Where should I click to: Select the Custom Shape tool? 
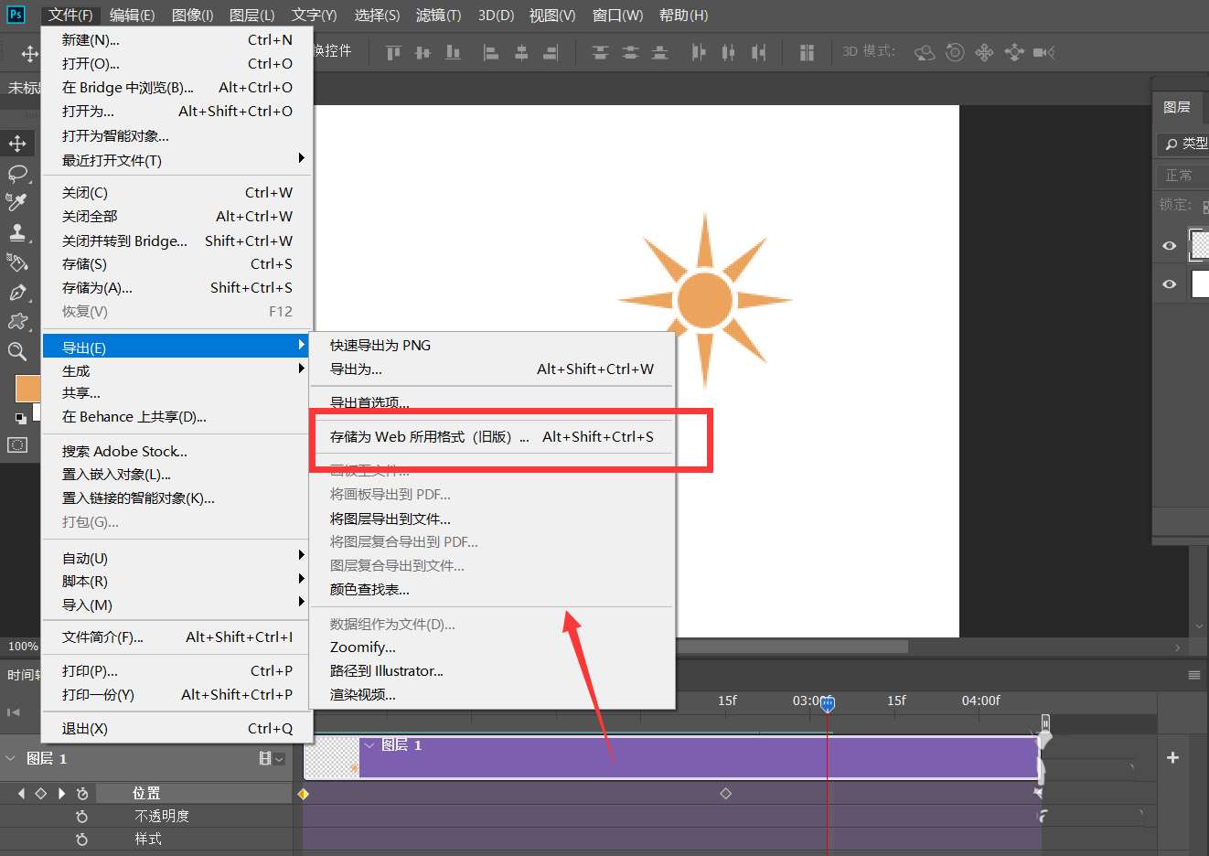tap(17, 322)
